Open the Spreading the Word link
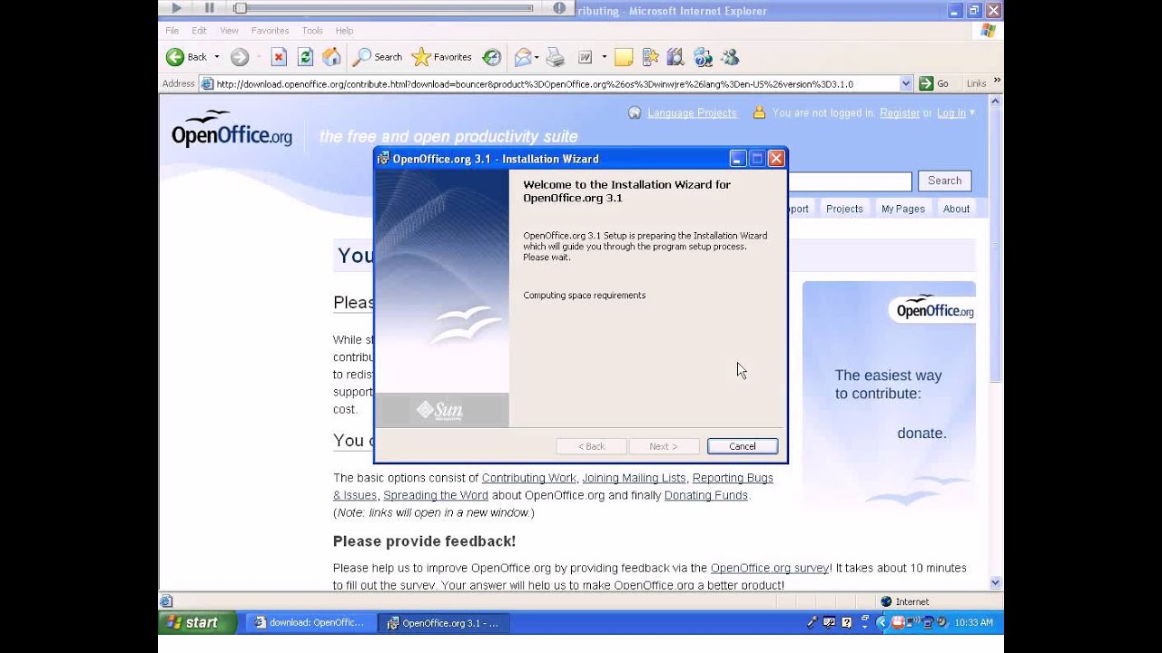The image size is (1162, 653). (436, 495)
